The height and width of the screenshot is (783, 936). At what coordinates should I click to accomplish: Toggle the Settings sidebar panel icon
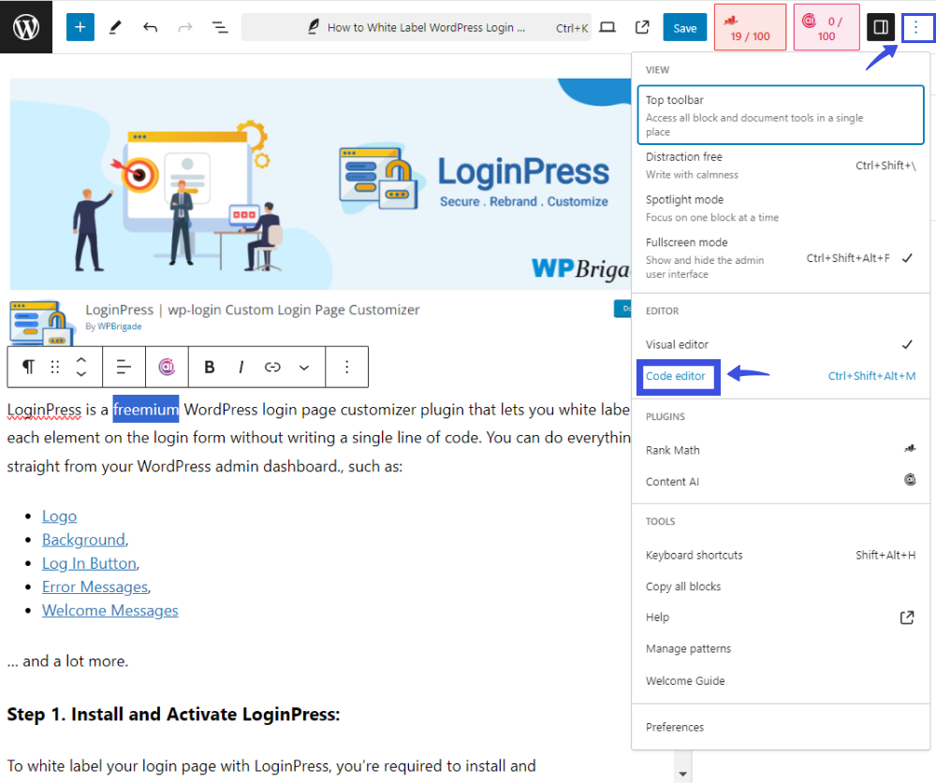[881, 27]
